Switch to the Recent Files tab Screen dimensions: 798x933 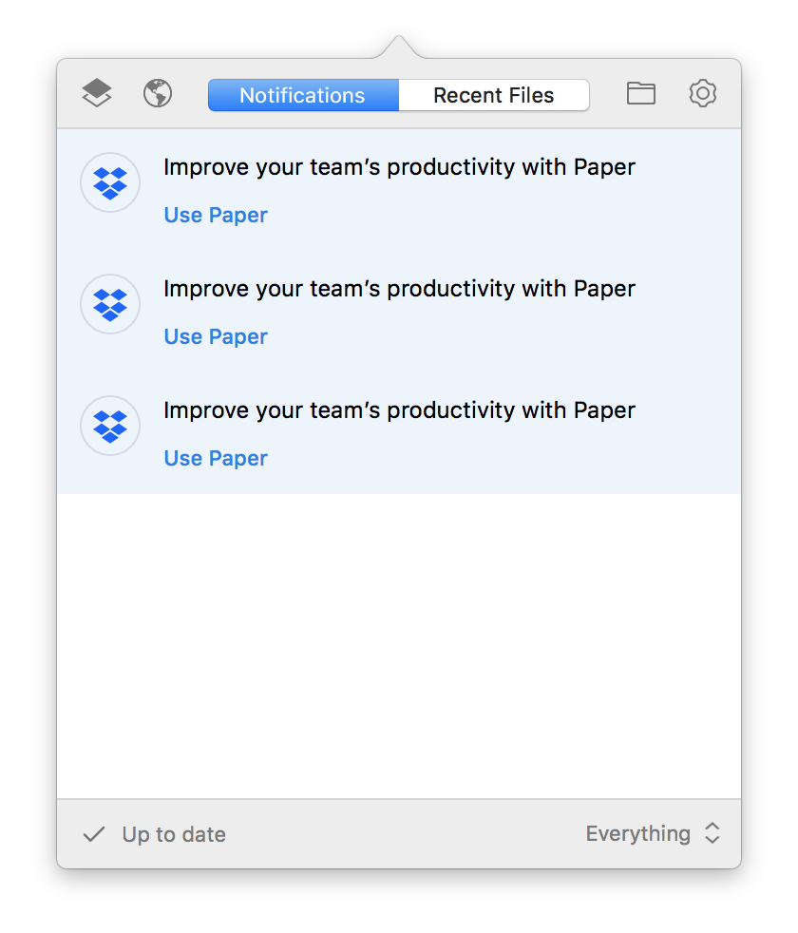494,95
